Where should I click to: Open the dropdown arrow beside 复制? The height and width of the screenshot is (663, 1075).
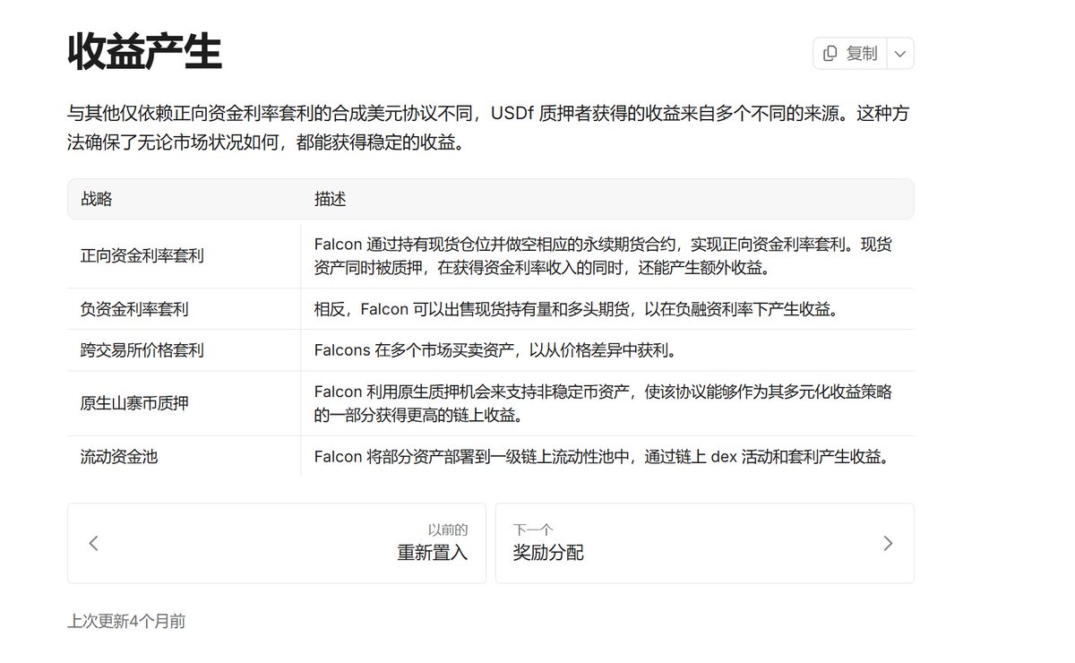coord(900,54)
